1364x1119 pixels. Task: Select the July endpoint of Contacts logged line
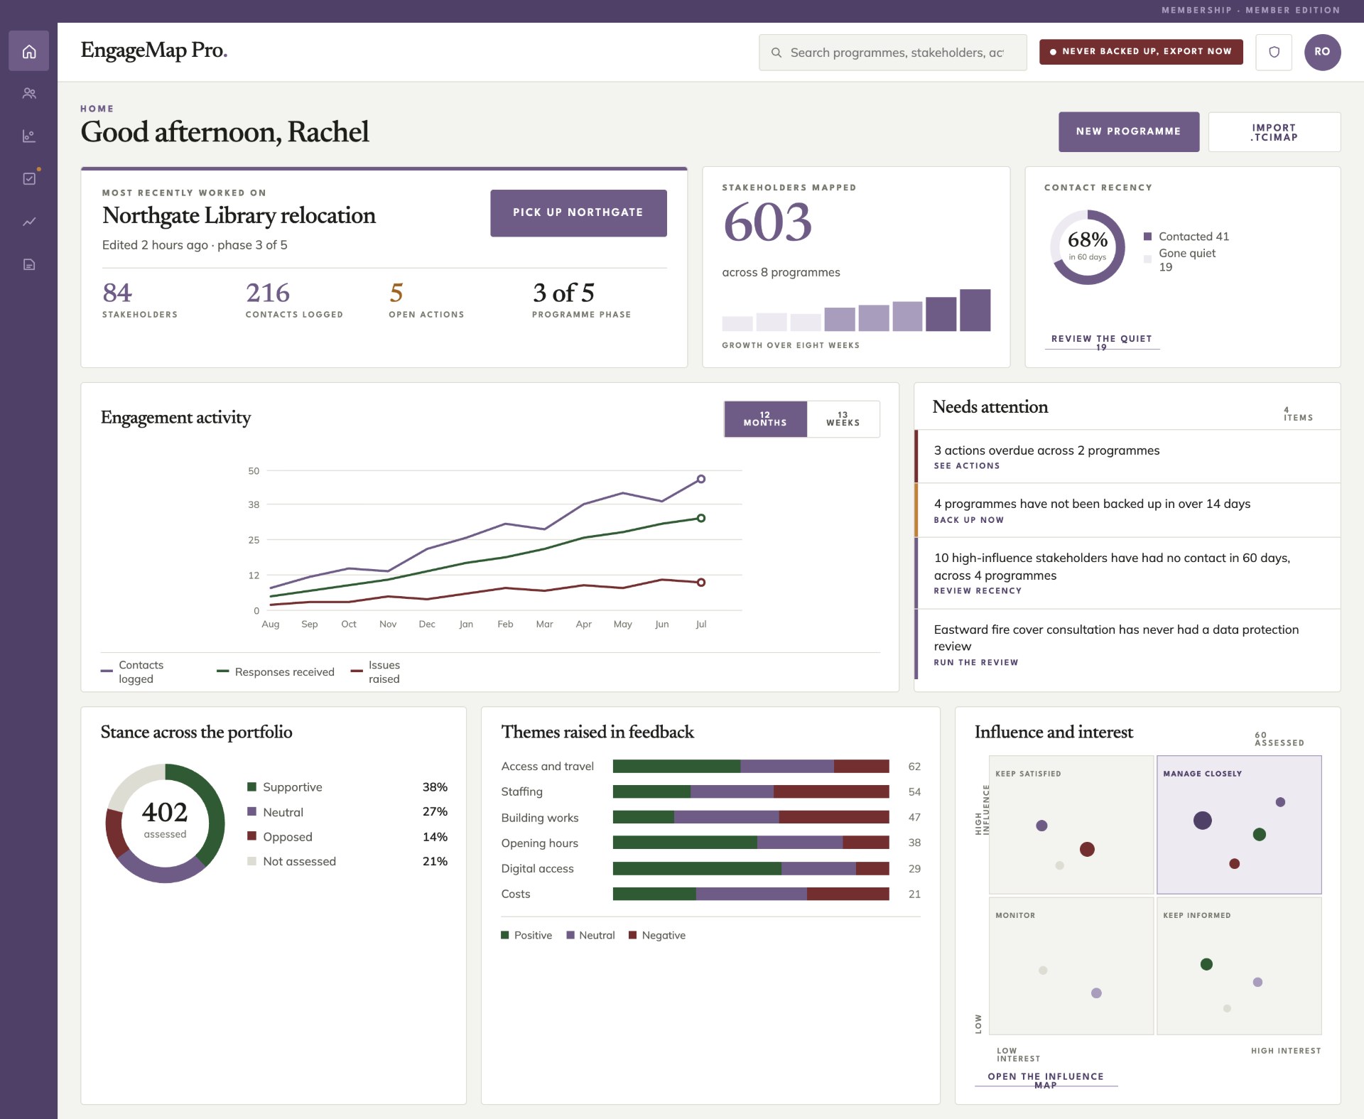click(x=701, y=479)
